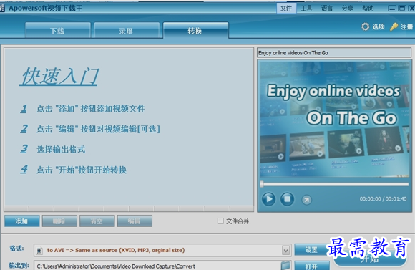Click the 打开 output folder button

[311, 266]
